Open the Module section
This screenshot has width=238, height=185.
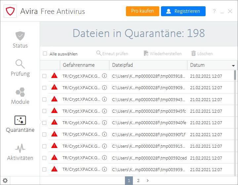coord(20,96)
